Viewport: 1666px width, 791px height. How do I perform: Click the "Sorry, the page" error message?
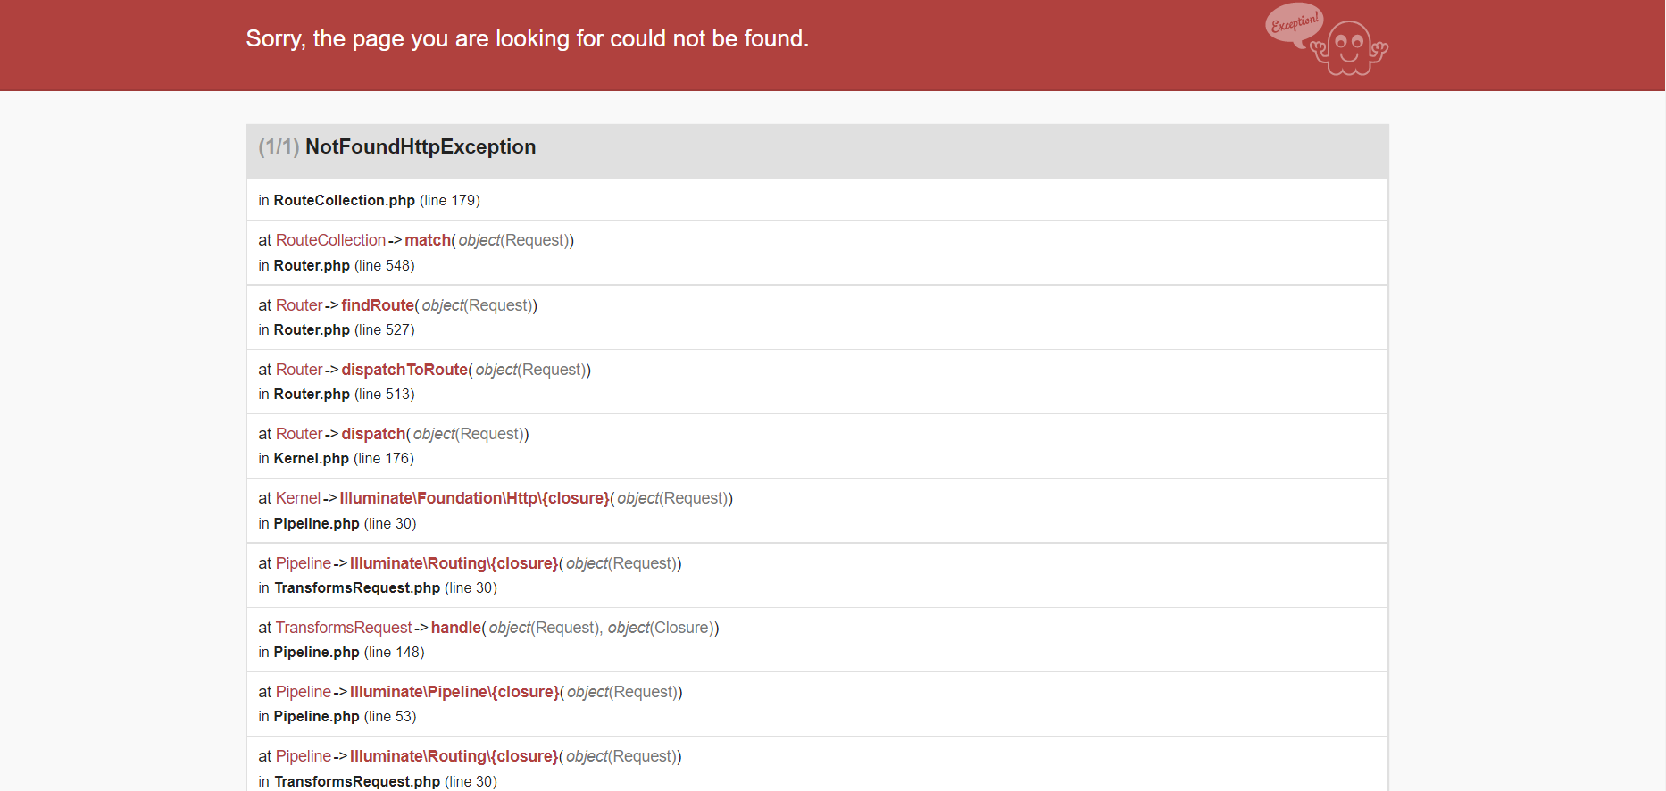tap(527, 39)
